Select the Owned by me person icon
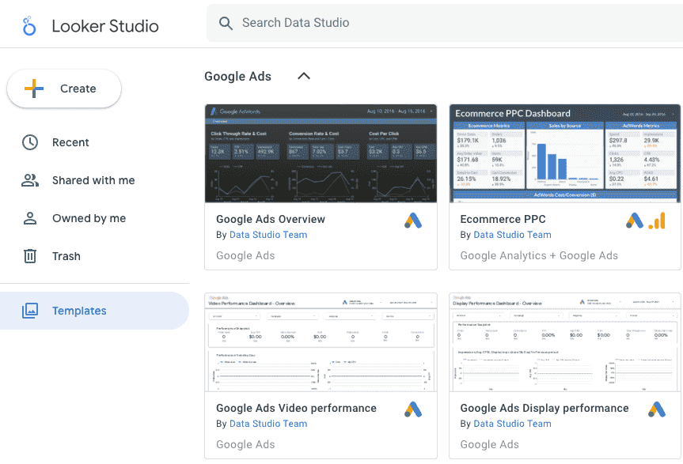This screenshot has height=464, width=683. click(x=29, y=218)
